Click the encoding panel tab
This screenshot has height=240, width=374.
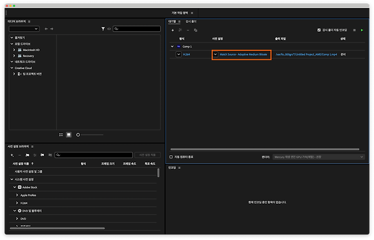tap(172, 168)
